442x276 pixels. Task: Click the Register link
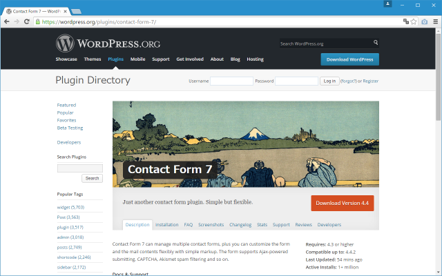click(x=371, y=81)
